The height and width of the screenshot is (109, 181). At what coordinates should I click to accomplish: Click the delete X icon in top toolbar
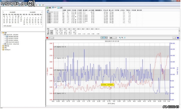(36, 5)
